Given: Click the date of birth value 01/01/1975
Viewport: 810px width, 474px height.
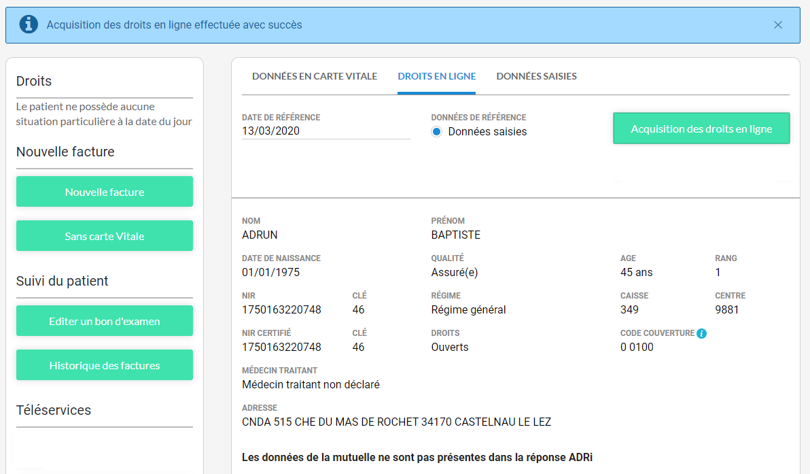Looking at the screenshot, I should pyautogui.click(x=270, y=272).
